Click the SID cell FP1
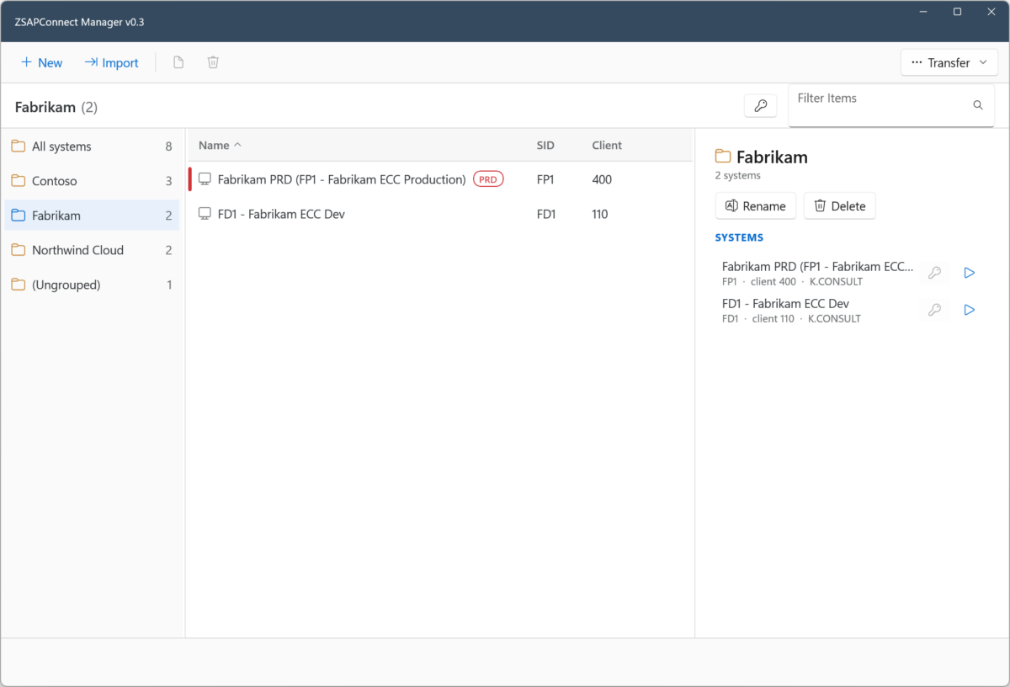The width and height of the screenshot is (1010, 687). point(545,179)
